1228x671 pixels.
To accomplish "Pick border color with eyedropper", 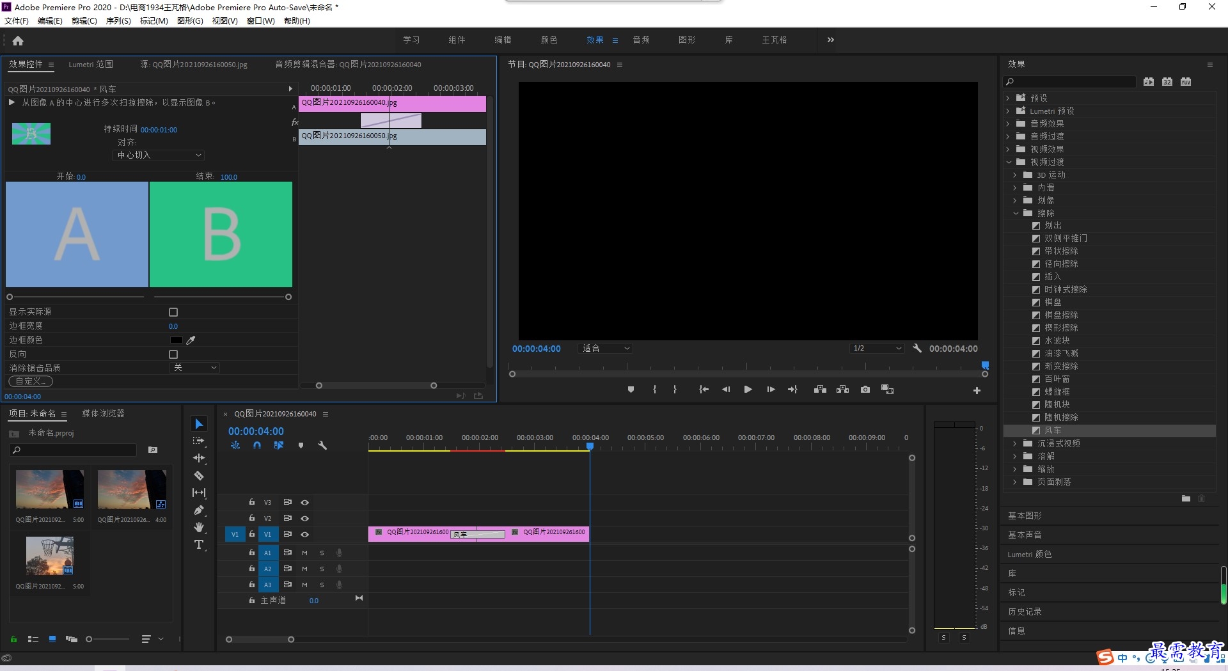I will coord(191,340).
